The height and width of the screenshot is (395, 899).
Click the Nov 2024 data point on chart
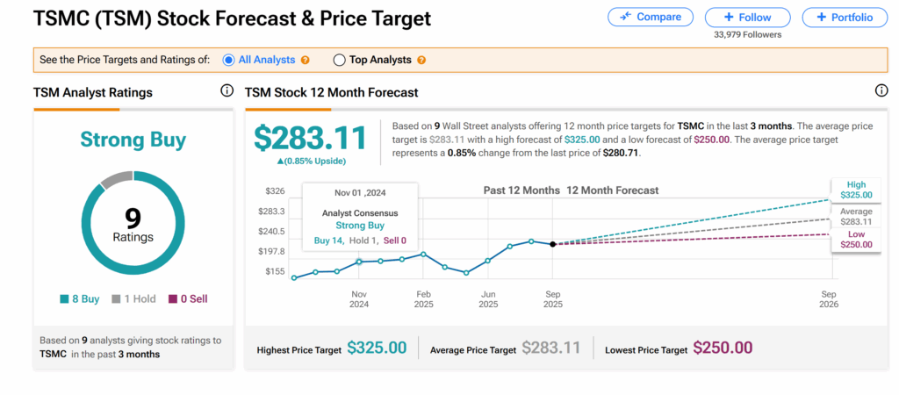358,262
